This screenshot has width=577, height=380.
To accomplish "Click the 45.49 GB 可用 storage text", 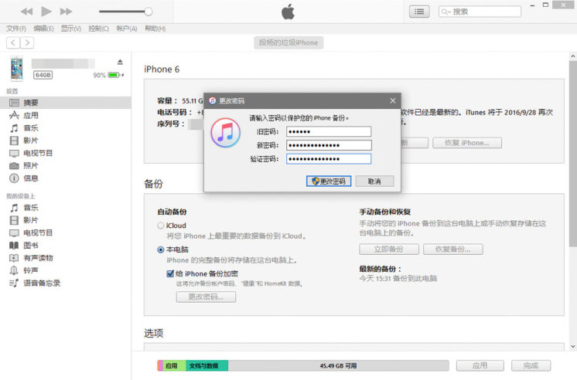I will click(x=338, y=365).
